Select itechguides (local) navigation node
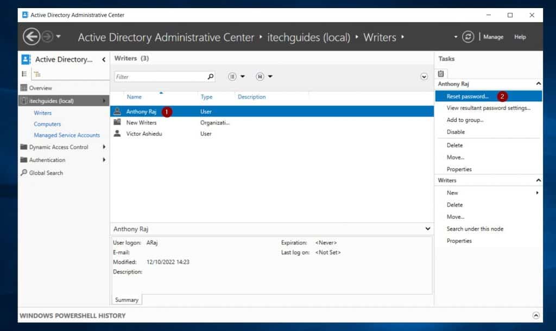This screenshot has height=331, width=556. point(64,101)
